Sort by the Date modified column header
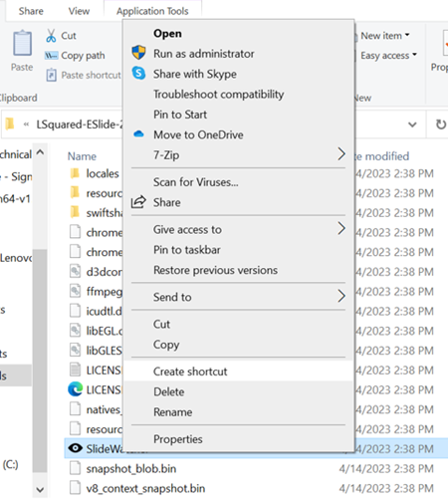This screenshot has height=500, width=448. pyautogui.click(x=381, y=156)
